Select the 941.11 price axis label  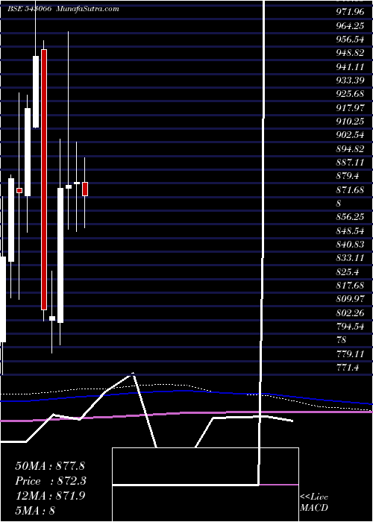click(350, 67)
